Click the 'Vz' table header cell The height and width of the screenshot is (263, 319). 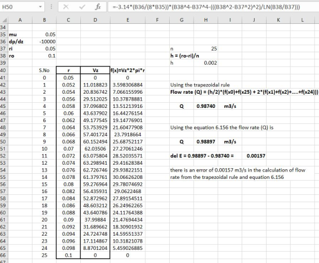pyautogui.click(x=95, y=70)
